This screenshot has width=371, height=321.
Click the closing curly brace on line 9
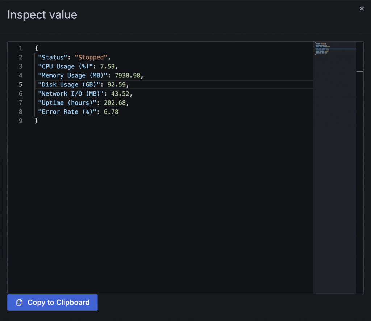pos(36,121)
